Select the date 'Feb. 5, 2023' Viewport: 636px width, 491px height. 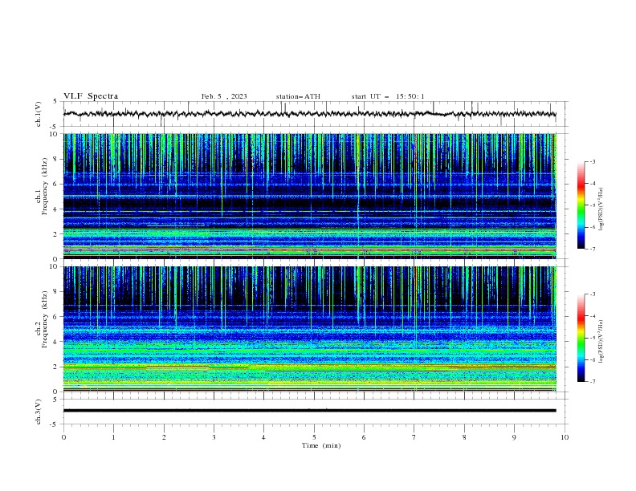click(x=224, y=96)
